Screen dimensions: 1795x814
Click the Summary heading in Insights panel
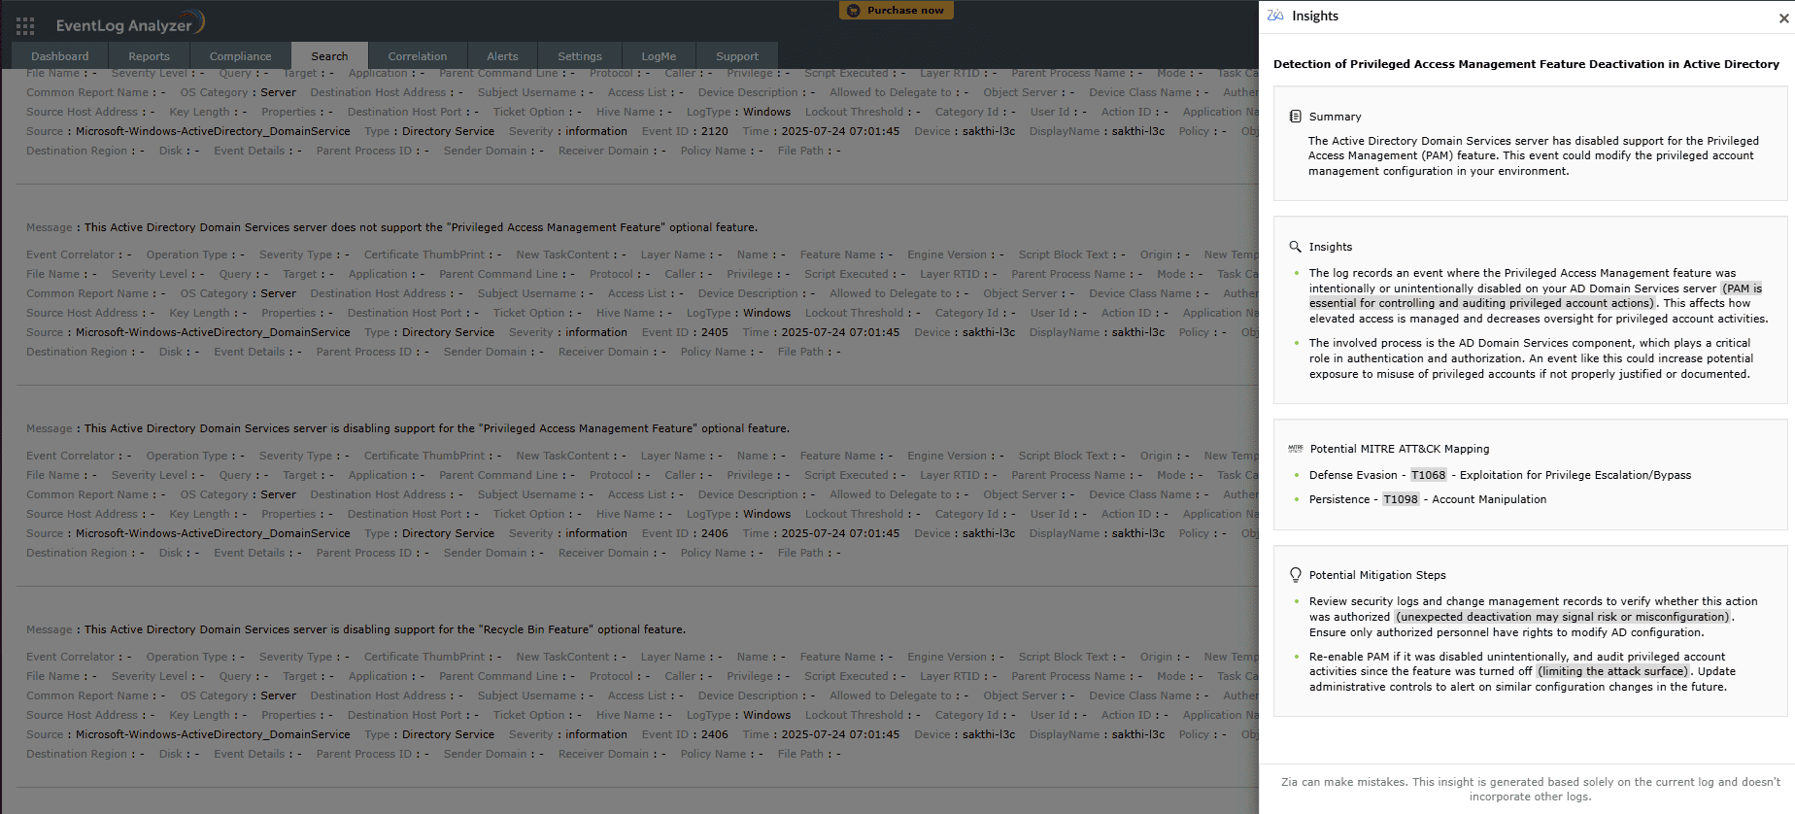pyautogui.click(x=1335, y=117)
